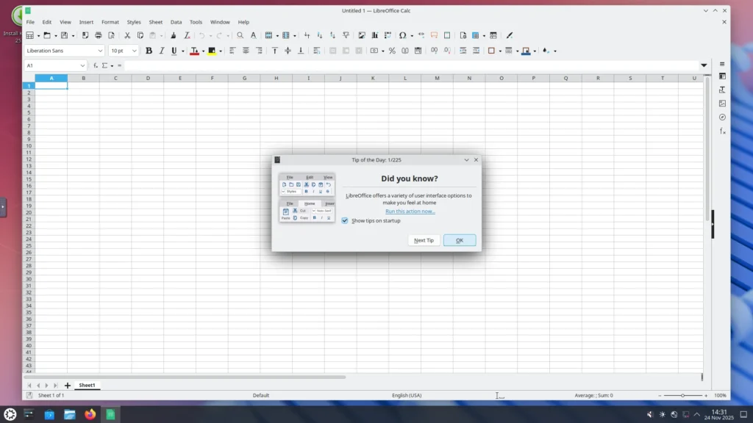Open the Data menu
This screenshot has height=423, width=753.
[176, 21]
